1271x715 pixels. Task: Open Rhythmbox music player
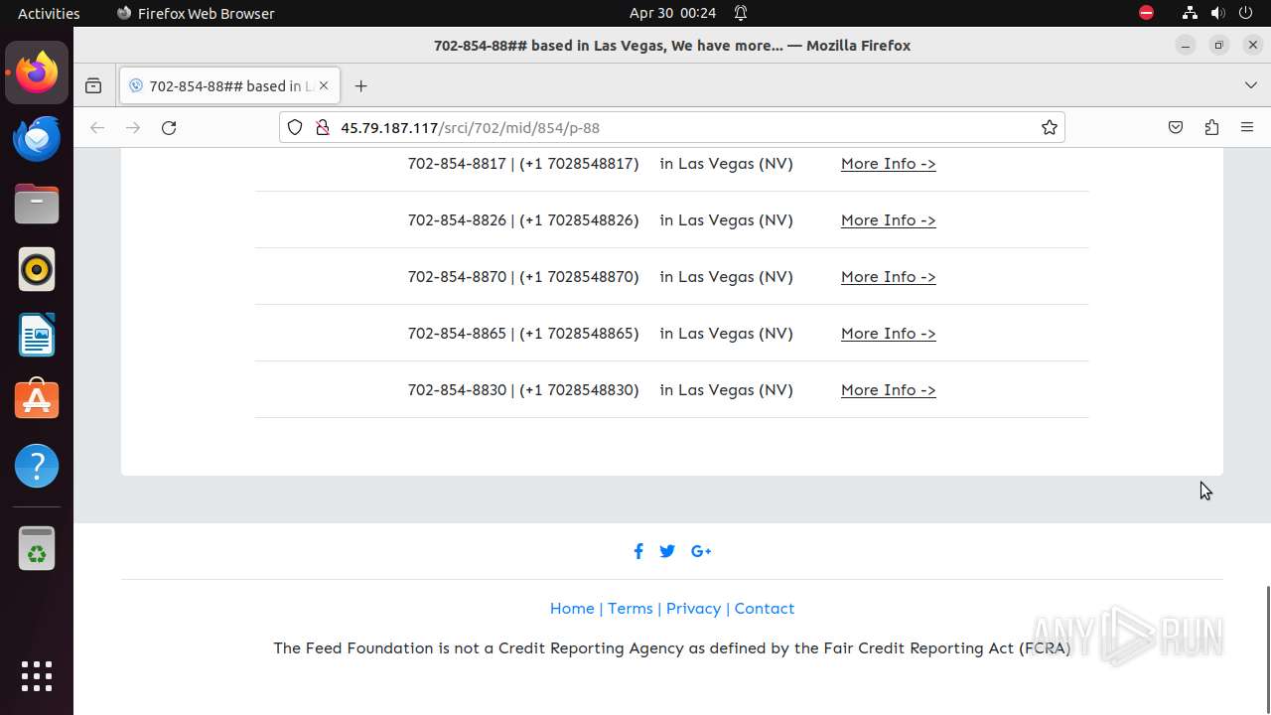point(37,269)
